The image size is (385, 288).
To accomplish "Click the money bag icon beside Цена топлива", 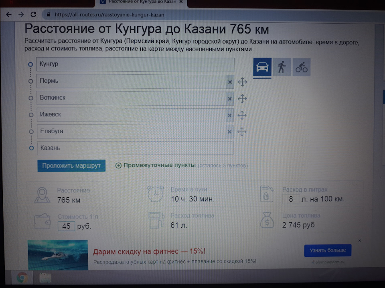I will [267, 220].
